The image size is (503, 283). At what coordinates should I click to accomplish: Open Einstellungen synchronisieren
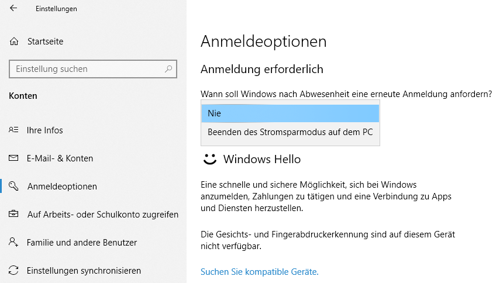[x=84, y=271]
